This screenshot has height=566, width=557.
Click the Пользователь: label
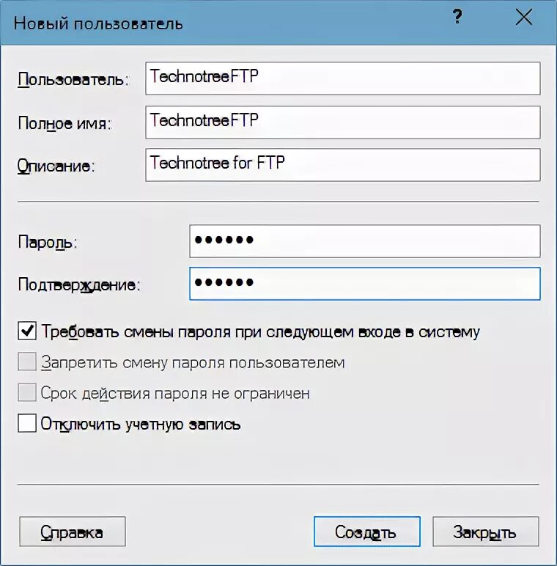[73, 79]
